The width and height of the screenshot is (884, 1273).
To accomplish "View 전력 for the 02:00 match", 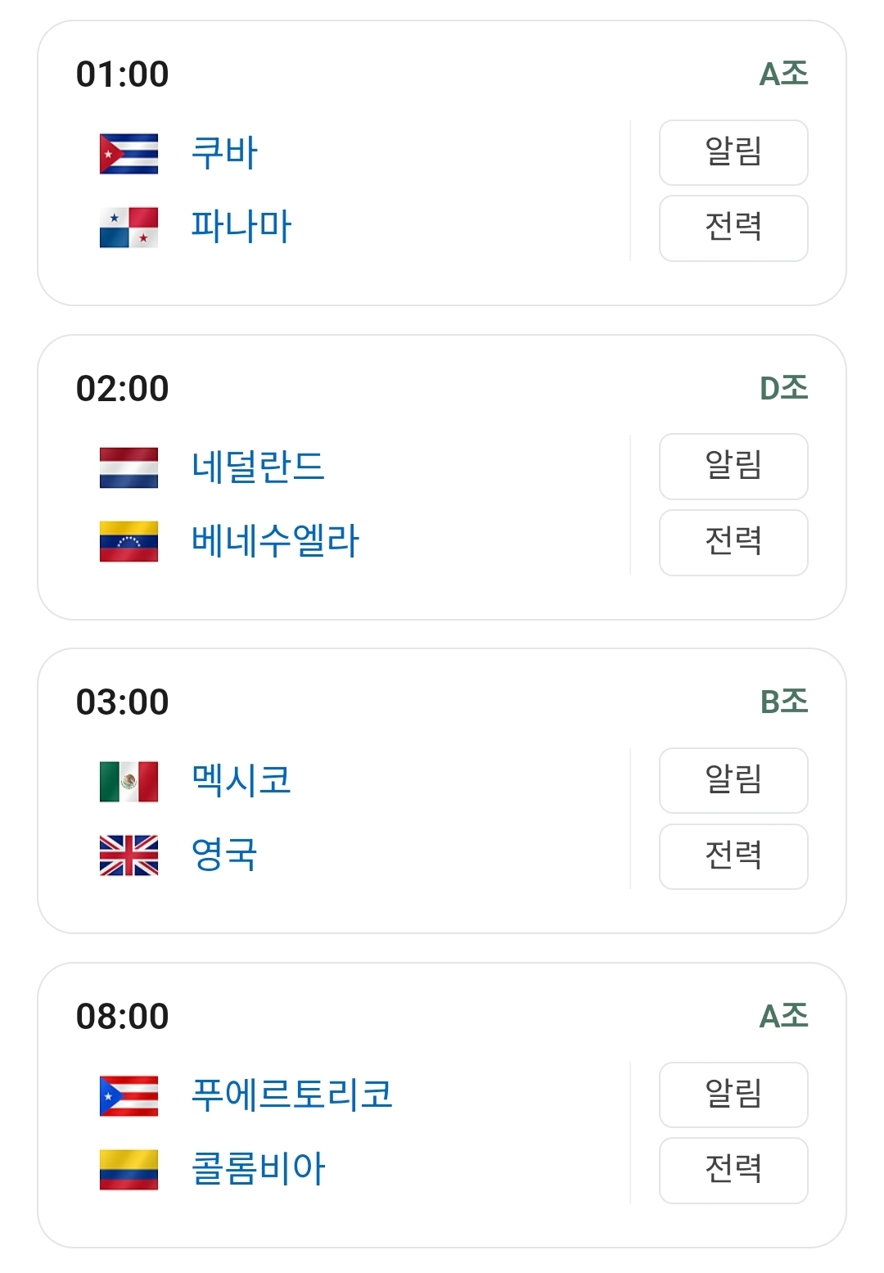I will (x=733, y=542).
